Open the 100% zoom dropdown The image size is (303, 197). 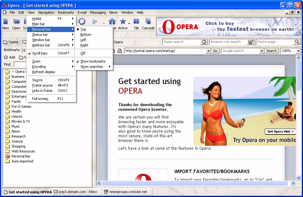(298, 51)
